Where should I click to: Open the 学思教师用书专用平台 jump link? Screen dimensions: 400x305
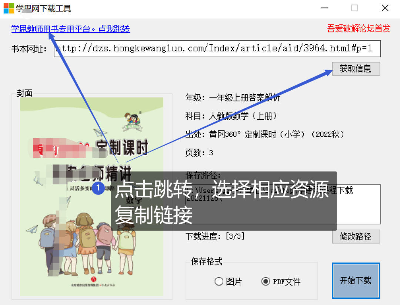(x=71, y=29)
